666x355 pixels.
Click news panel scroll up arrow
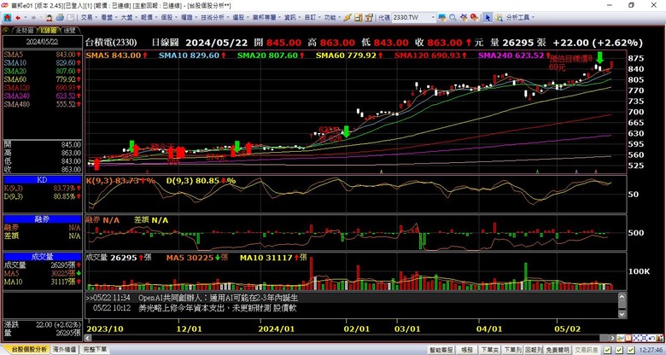point(622,297)
